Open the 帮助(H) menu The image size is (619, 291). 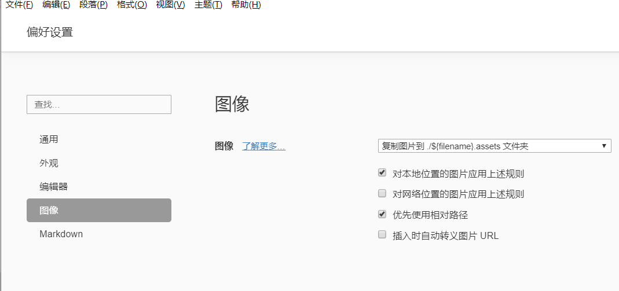tap(246, 5)
